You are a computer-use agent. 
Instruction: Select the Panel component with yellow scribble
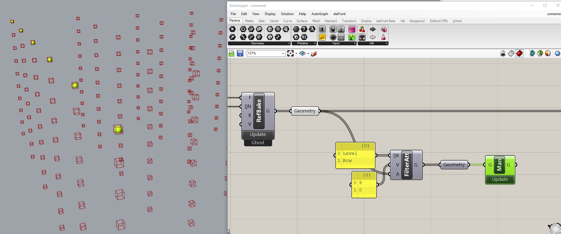point(322,37)
